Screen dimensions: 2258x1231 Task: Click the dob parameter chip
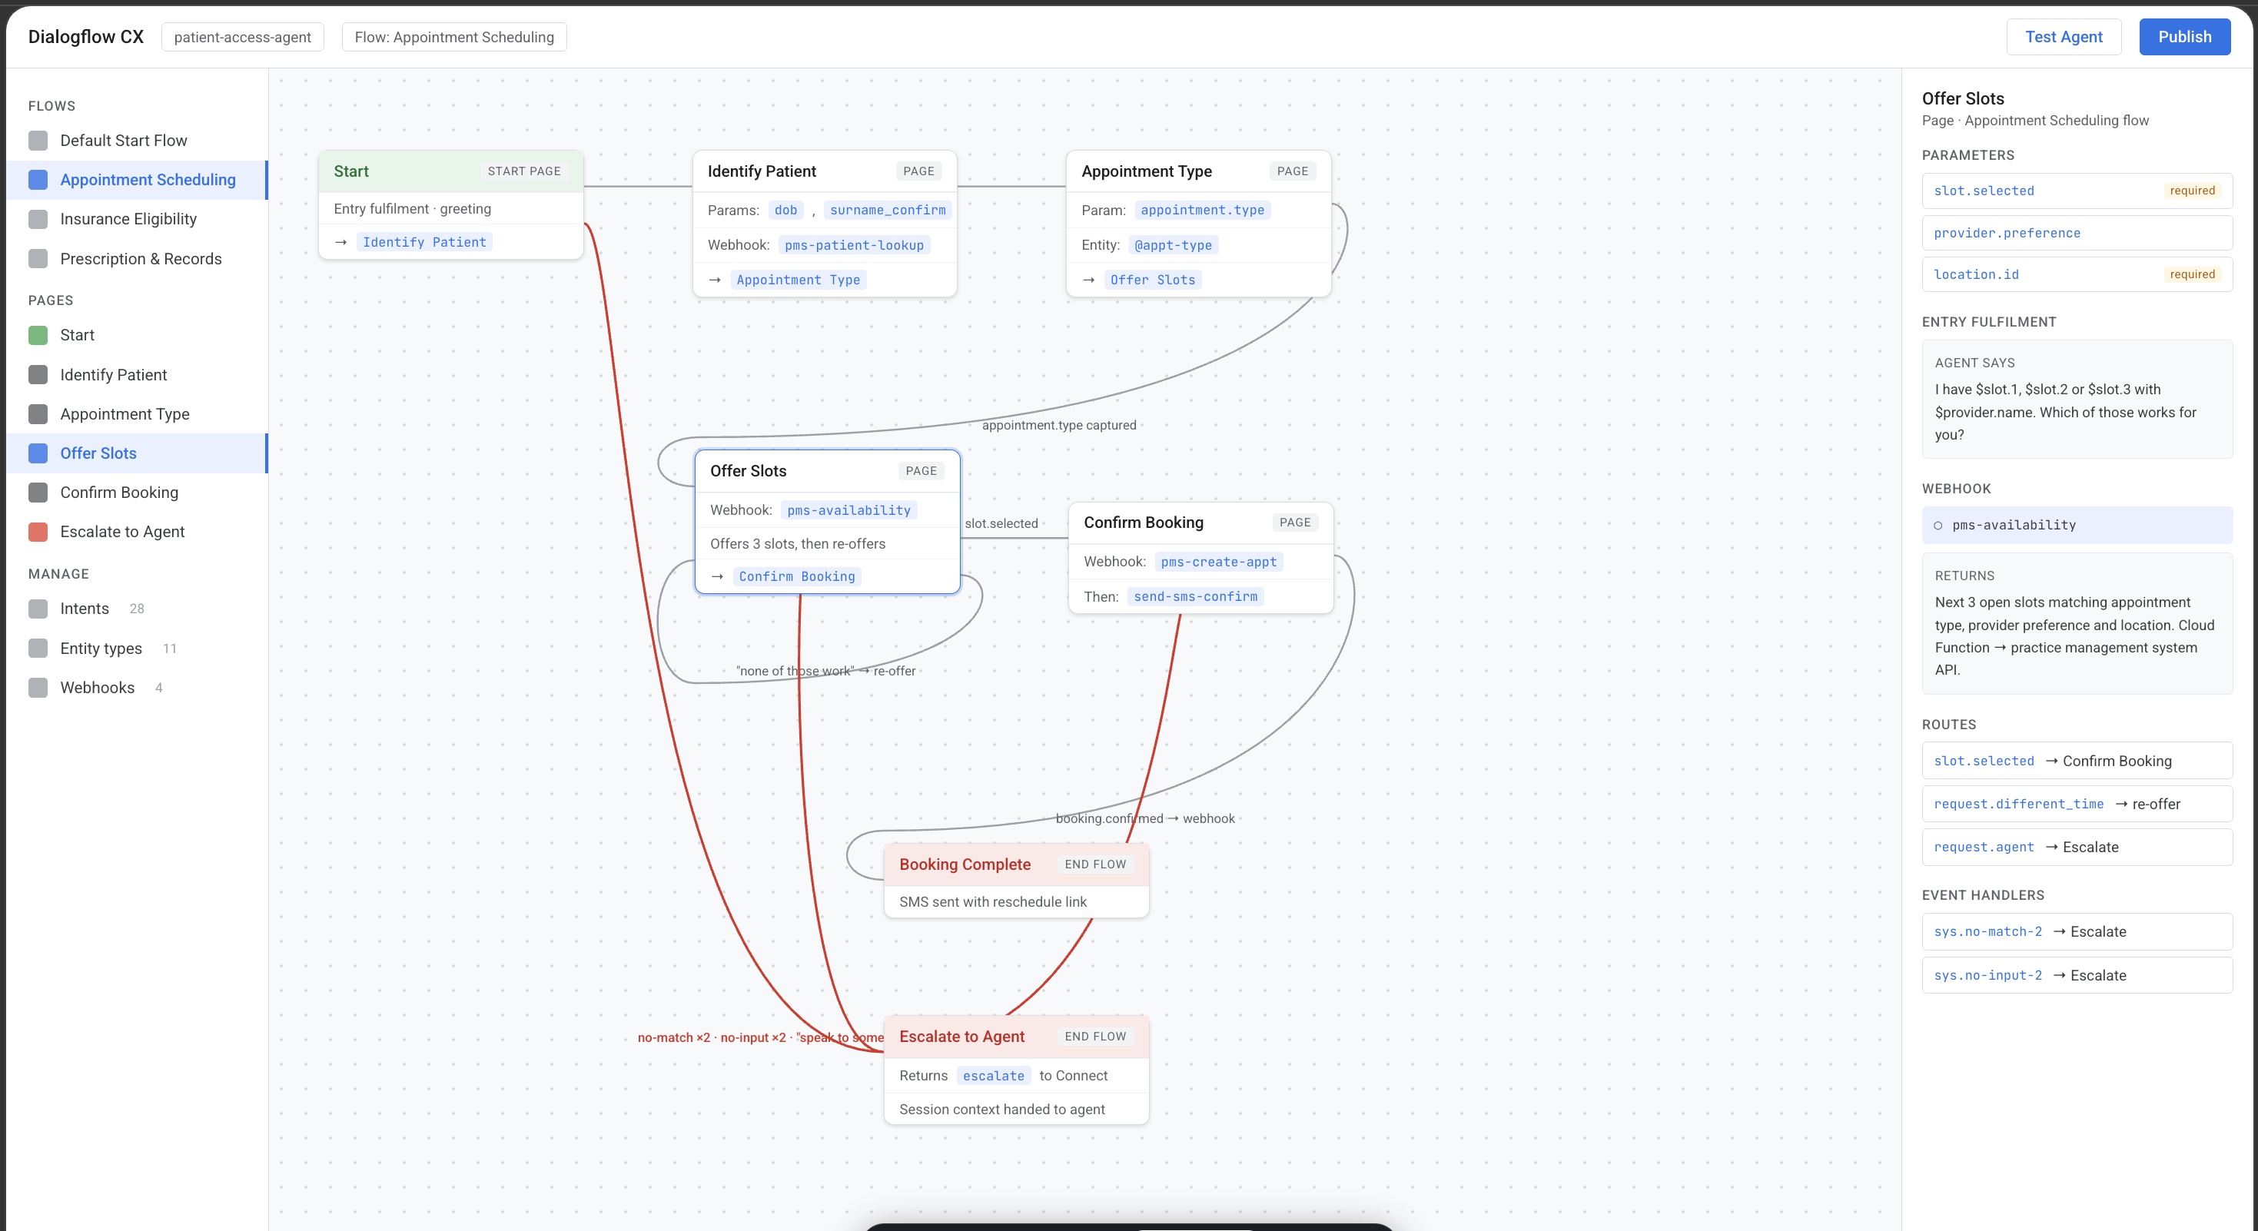click(x=786, y=211)
